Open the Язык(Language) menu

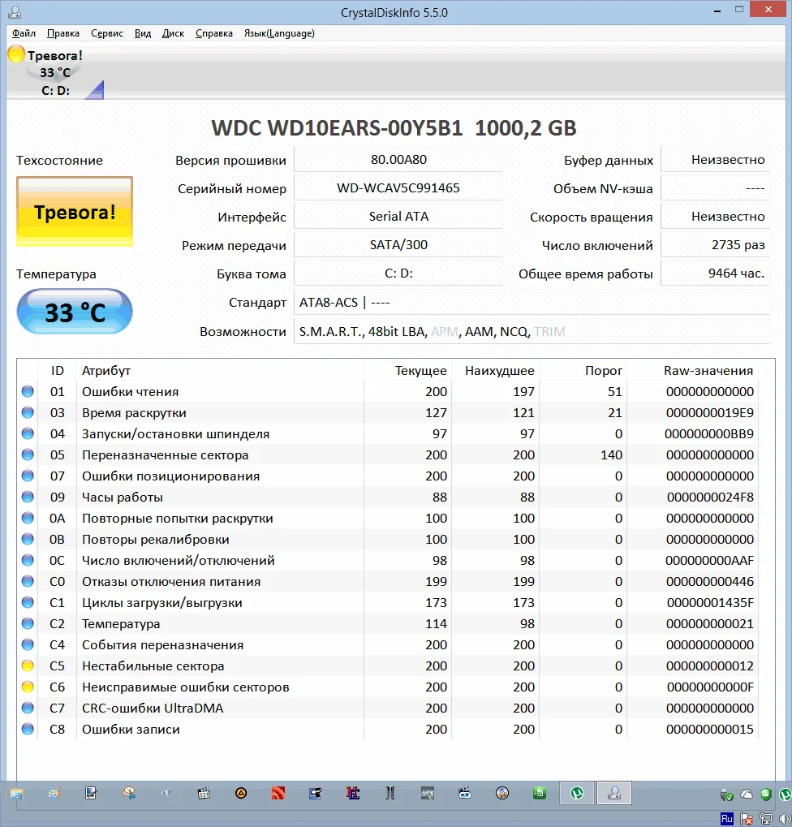[279, 33]
